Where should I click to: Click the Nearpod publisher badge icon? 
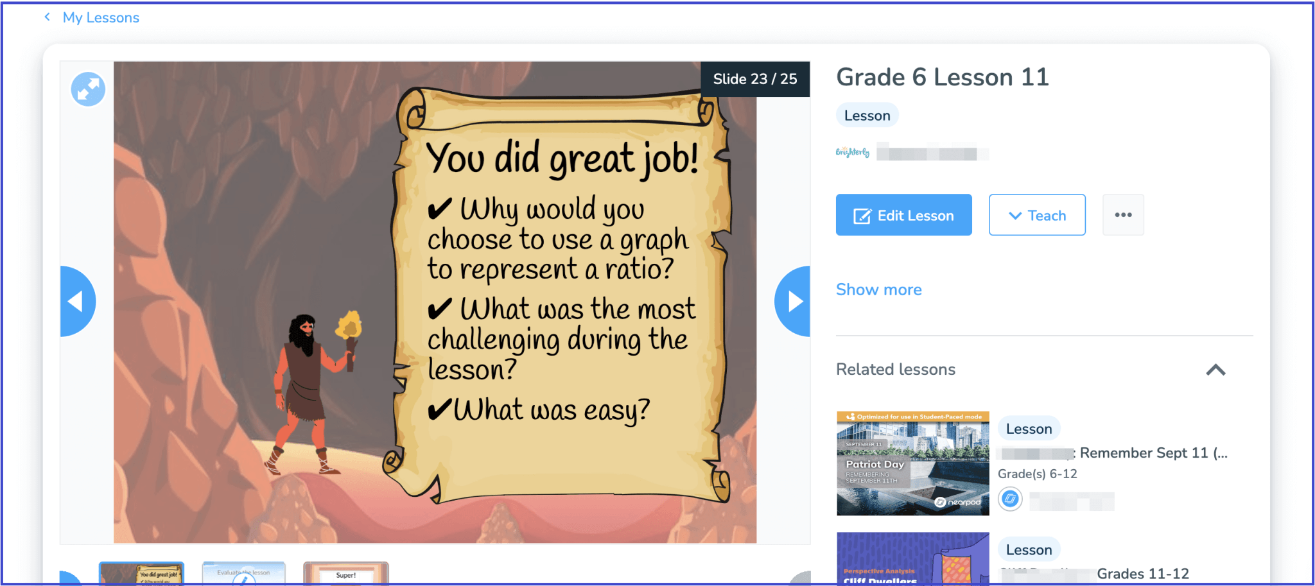point(1010,499)
